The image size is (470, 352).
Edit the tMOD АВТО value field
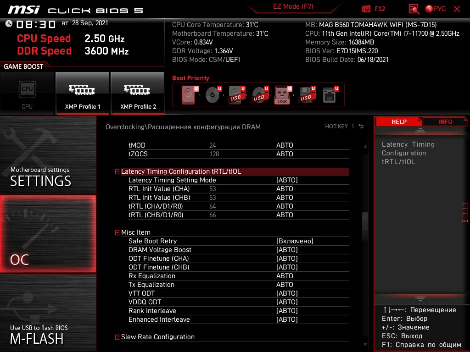(x=285, y=145)
